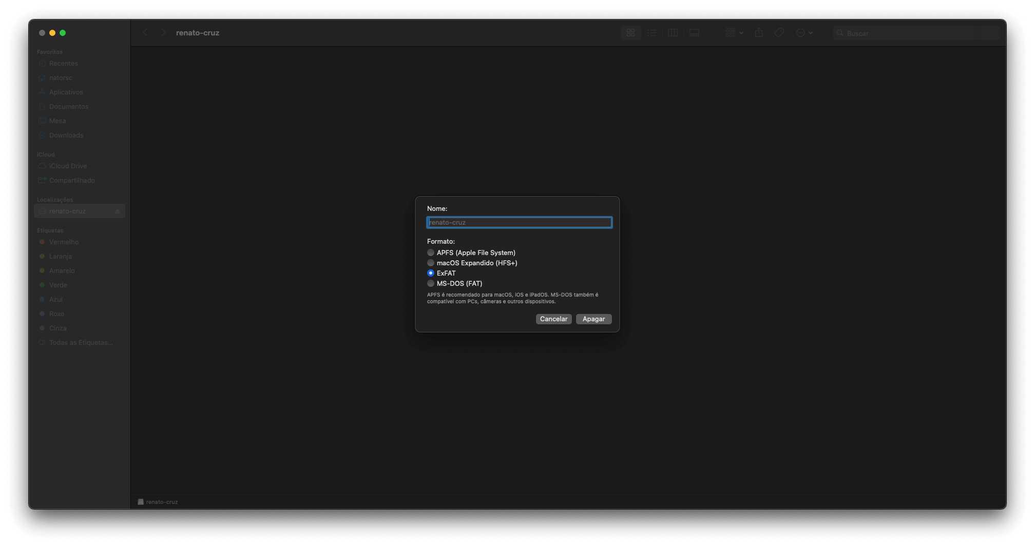This screenshot has width=1035, height=547.
Task: Focus the Nome text field
Action: tap(520, 222)
